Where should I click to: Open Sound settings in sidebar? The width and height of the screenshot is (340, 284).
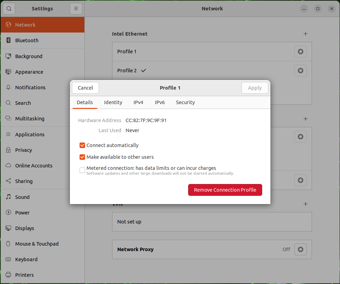(x=22, y=197)
